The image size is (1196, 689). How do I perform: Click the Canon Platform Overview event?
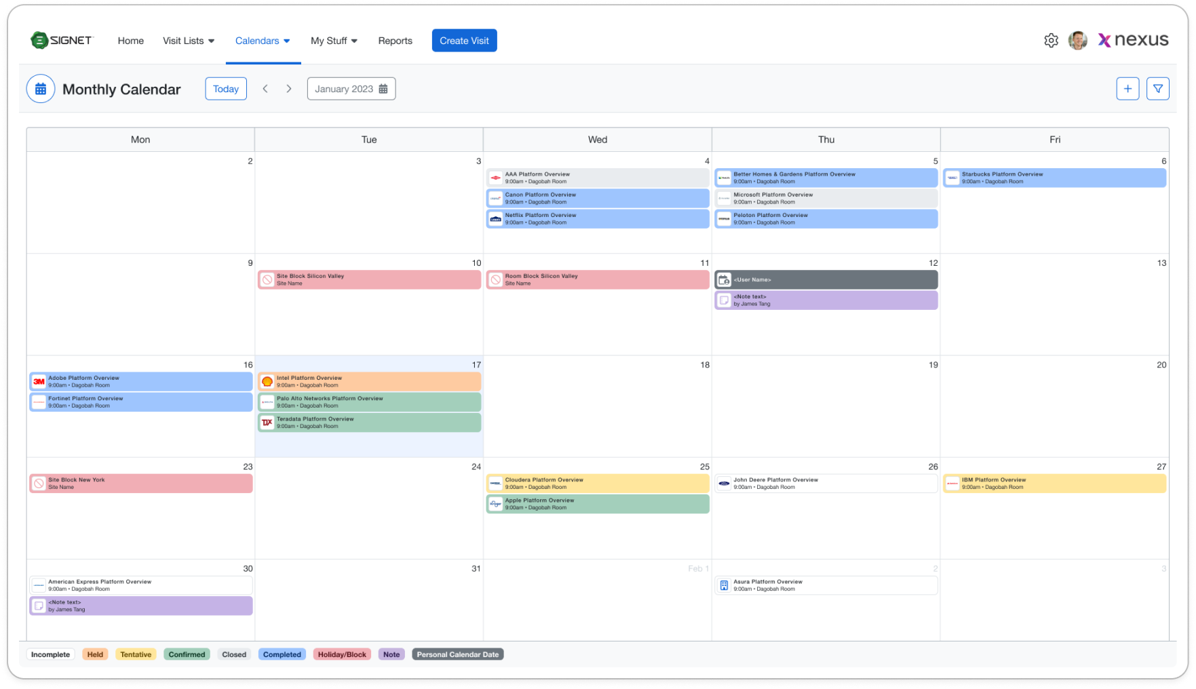tap(598, 198)
